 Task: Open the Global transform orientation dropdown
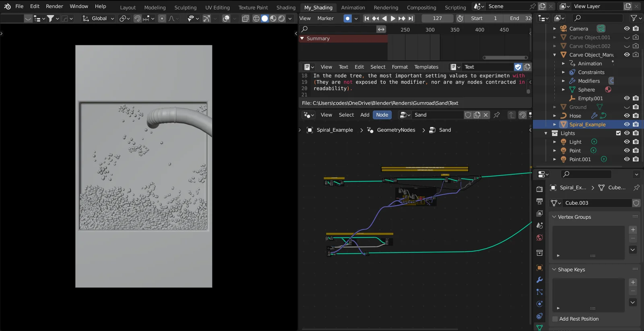pos(99,19)
